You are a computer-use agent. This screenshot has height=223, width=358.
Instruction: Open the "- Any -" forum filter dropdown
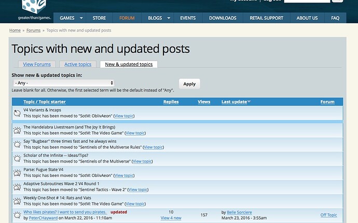pyautogui.click(x=63, y=83)
